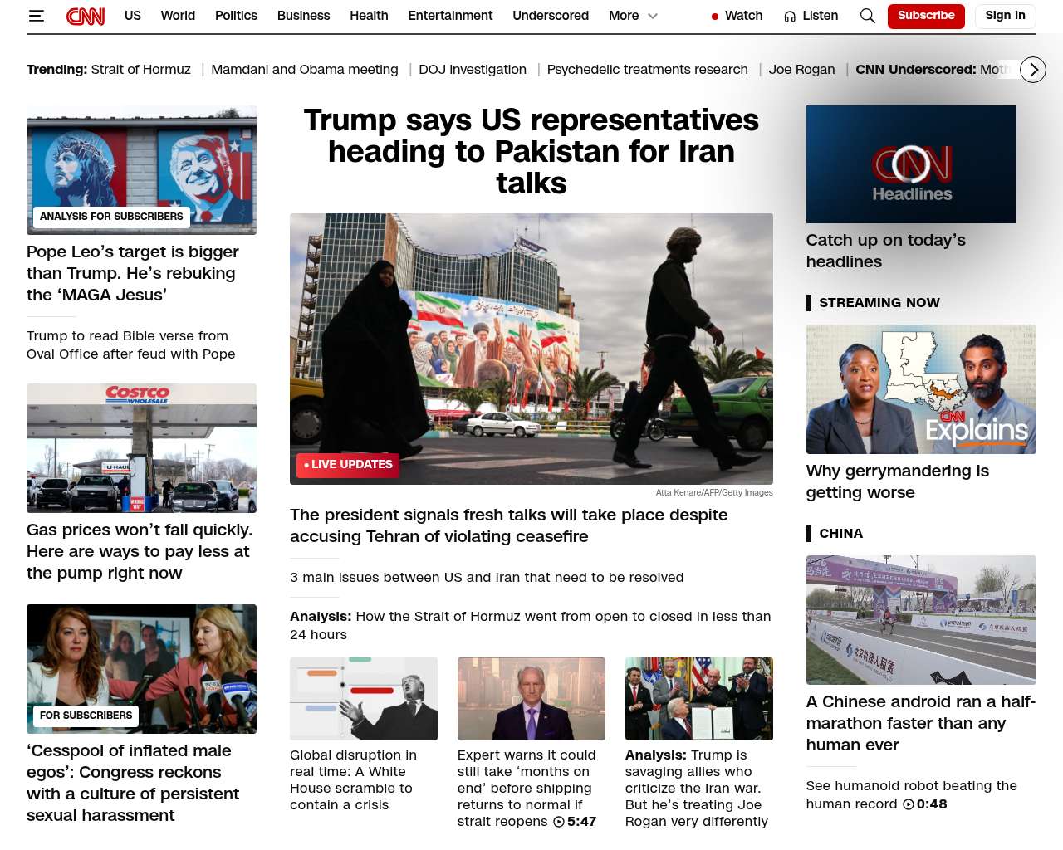Open 'Cesspool of inflated male egos' article
The height and width of the screenshot is (850, 1063).
(133, 783)
